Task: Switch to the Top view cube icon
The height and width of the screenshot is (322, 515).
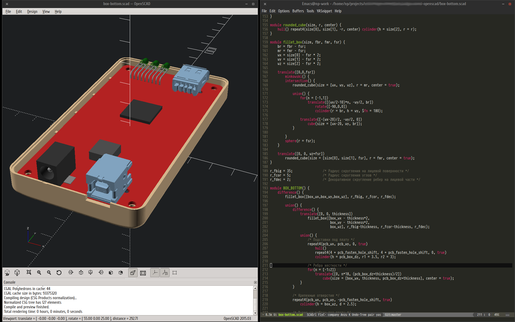Action: (81, 273)
